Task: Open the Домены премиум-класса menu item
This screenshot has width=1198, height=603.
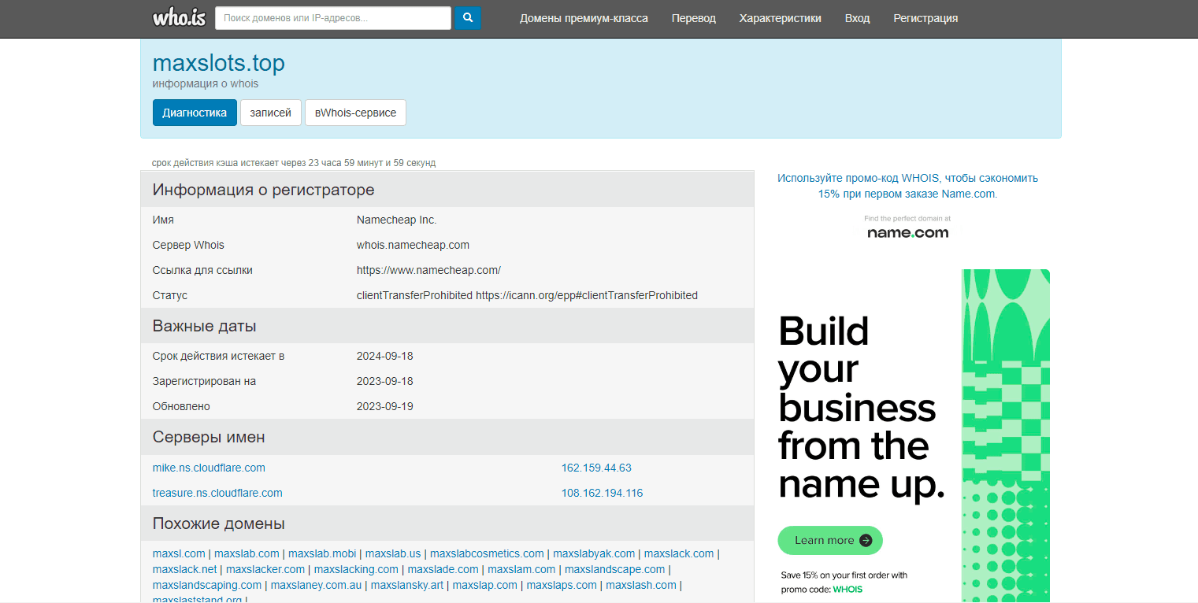Action: click(x=584, y=18)
